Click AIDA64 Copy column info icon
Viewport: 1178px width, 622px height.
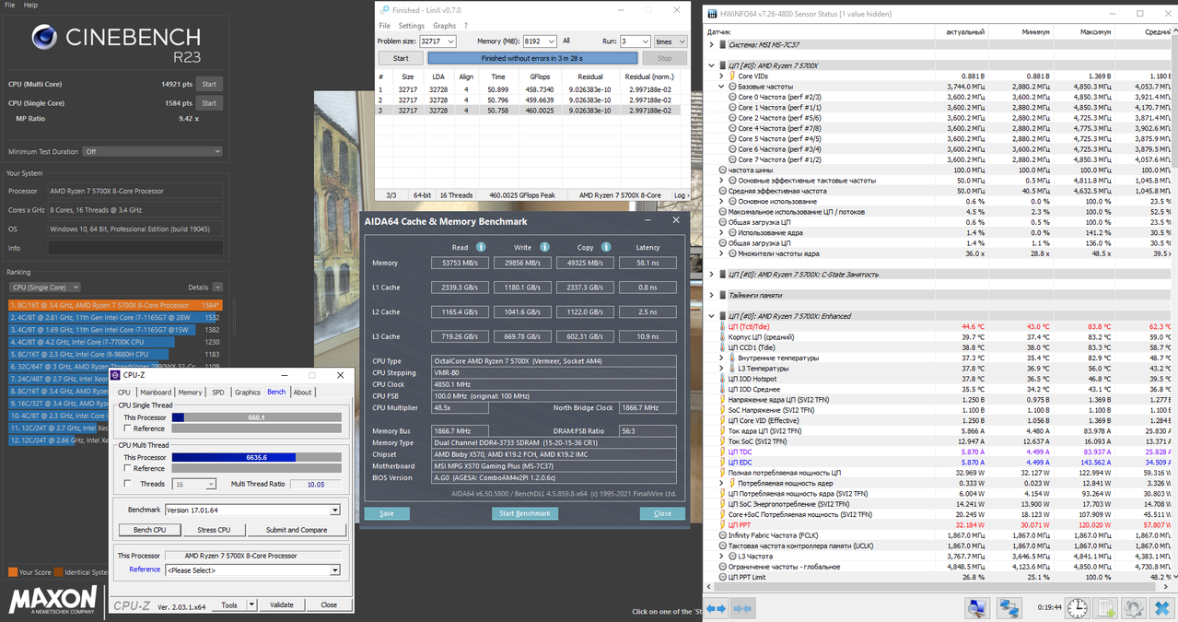point(606,247)
